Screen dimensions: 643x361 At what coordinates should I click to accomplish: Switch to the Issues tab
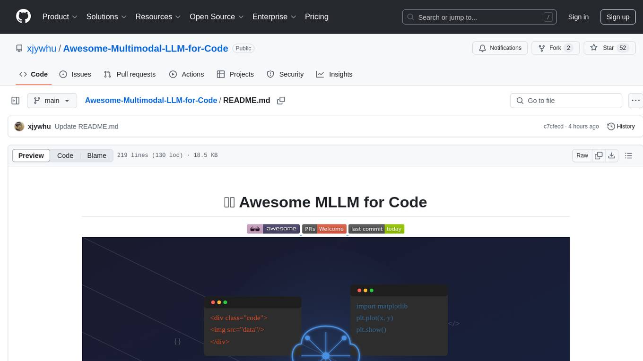coord(75,74)
